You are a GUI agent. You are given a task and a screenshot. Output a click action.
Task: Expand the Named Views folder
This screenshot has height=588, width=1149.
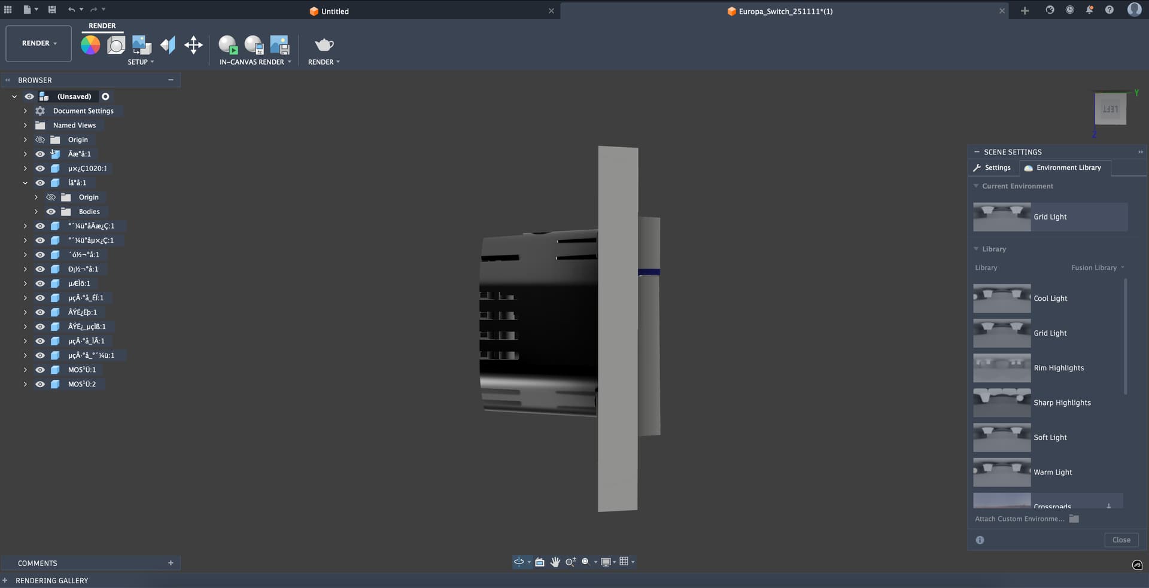pyautogui.click(x=25, y=126)
